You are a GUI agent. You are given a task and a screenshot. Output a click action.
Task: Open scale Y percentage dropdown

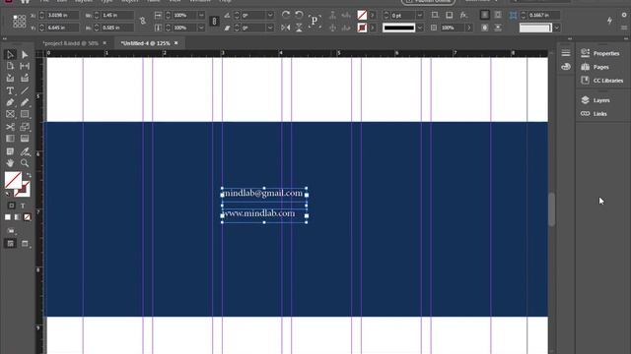click(201, 28)
